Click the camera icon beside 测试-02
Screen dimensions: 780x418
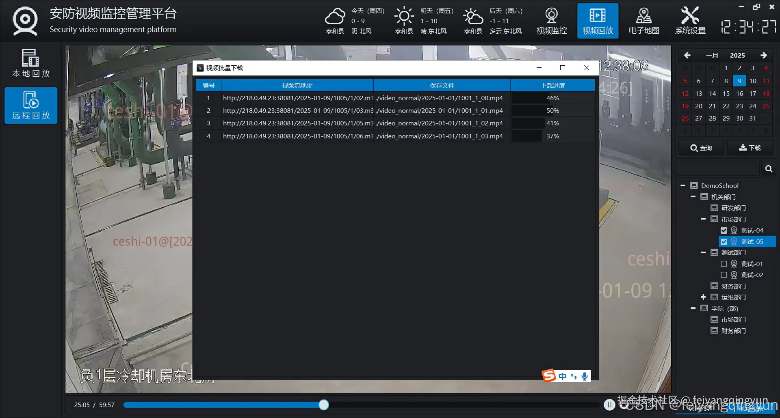(x=734, y=275)
